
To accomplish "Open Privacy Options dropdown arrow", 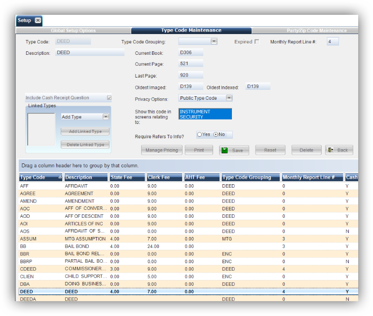I will [229, 98].
